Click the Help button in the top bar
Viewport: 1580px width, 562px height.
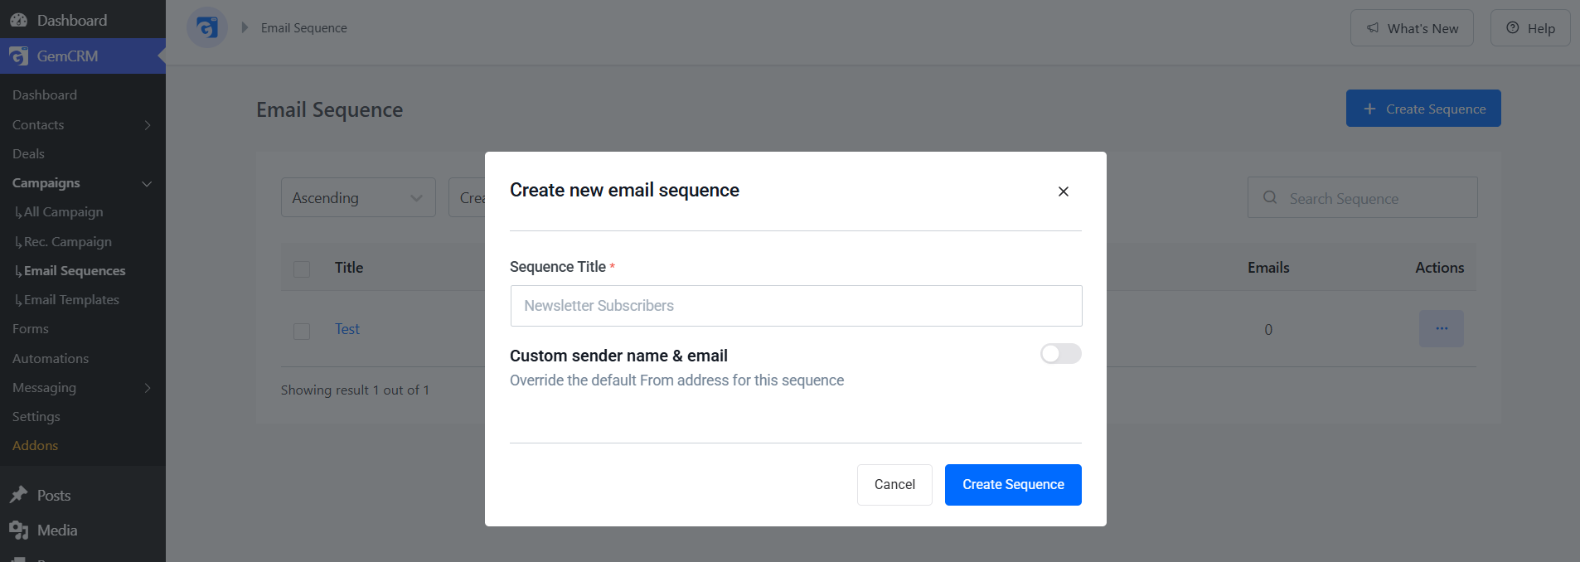tap(1530, 28)
